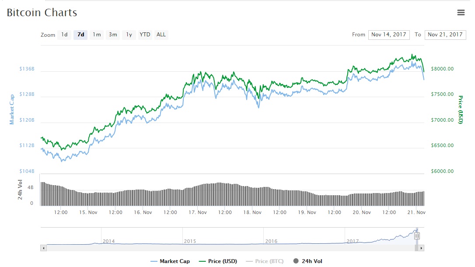Grab the navigator range handle
The image size is (475, 267).
pos(417,236)
